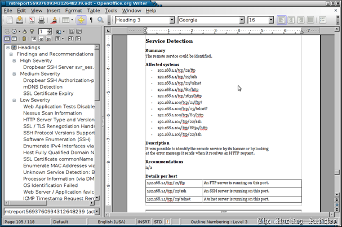Select SSL Certificate Expiry in Navigator
This screenshot has width=342, height=227.
(48, 93)
